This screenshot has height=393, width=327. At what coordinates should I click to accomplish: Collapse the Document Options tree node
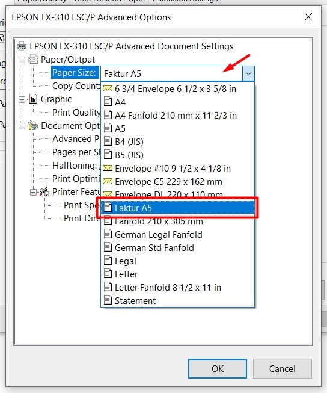(x=22, y=126)
